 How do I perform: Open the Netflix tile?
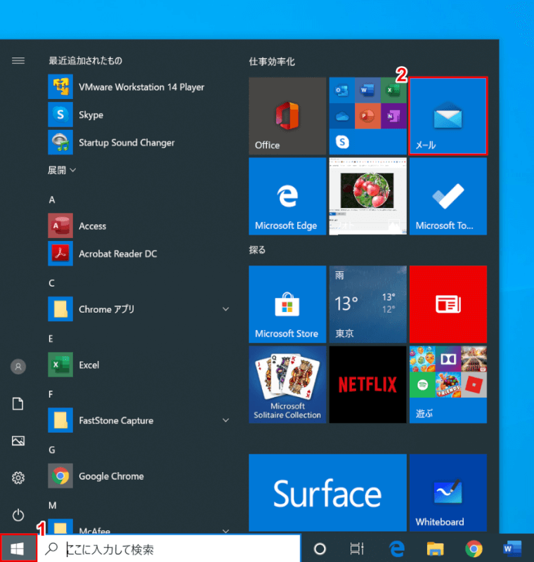(x=367, y=384)
